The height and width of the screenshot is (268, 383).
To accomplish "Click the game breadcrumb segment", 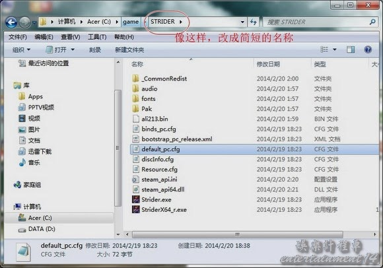I will coord(131,22).
